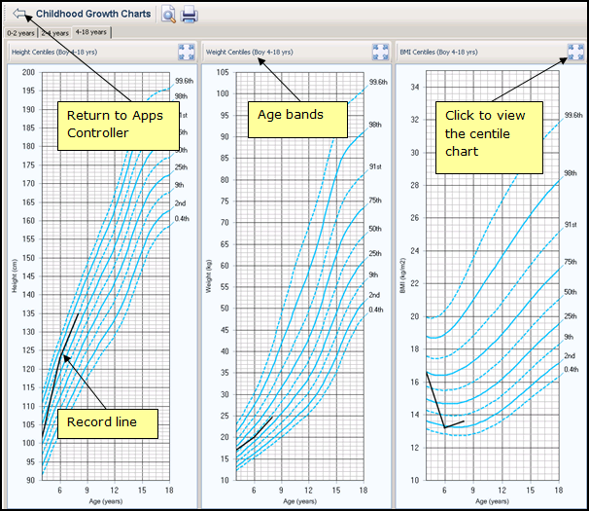Click the printer icon in the toolbar

pos(190,15)
